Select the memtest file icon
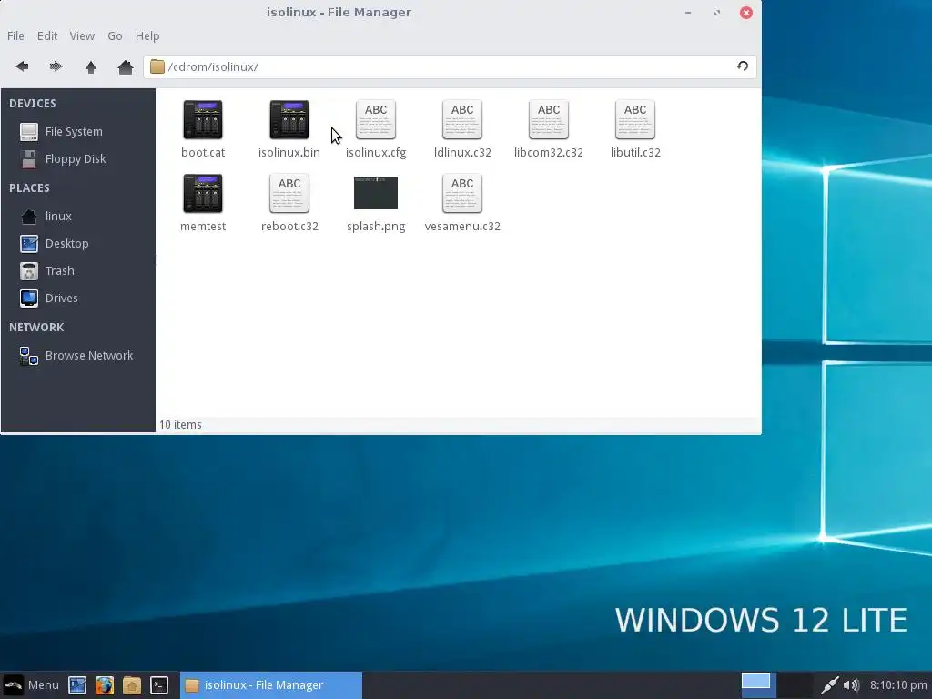The height and width of the screenshot is (699, 932). click(203, 193)
